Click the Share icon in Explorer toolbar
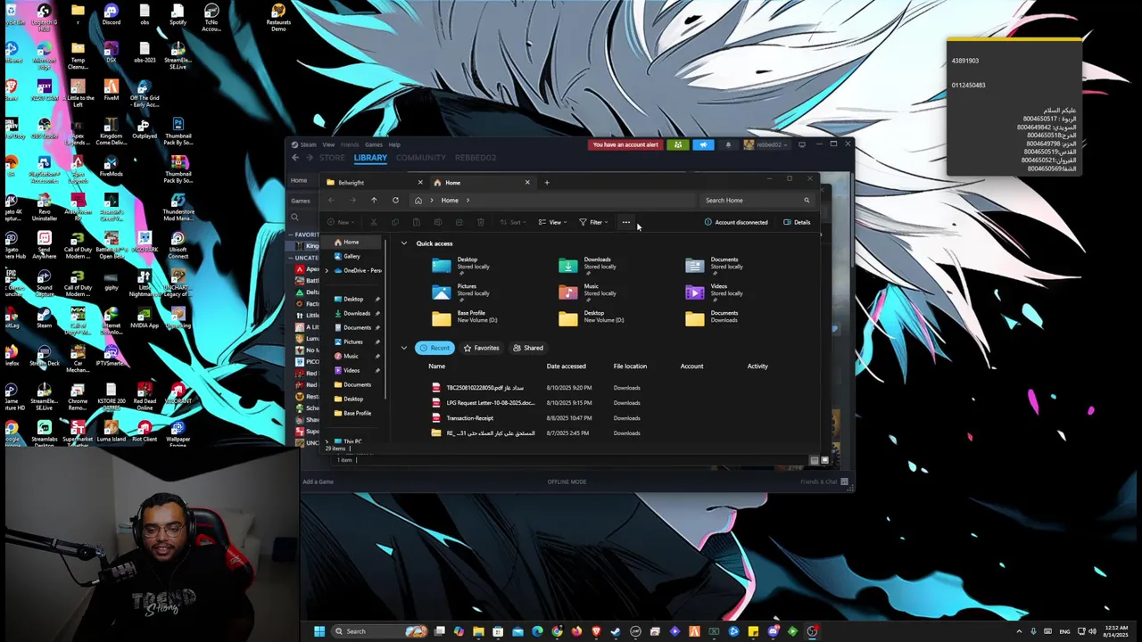 pyautogui.click(x=459, y=222)
